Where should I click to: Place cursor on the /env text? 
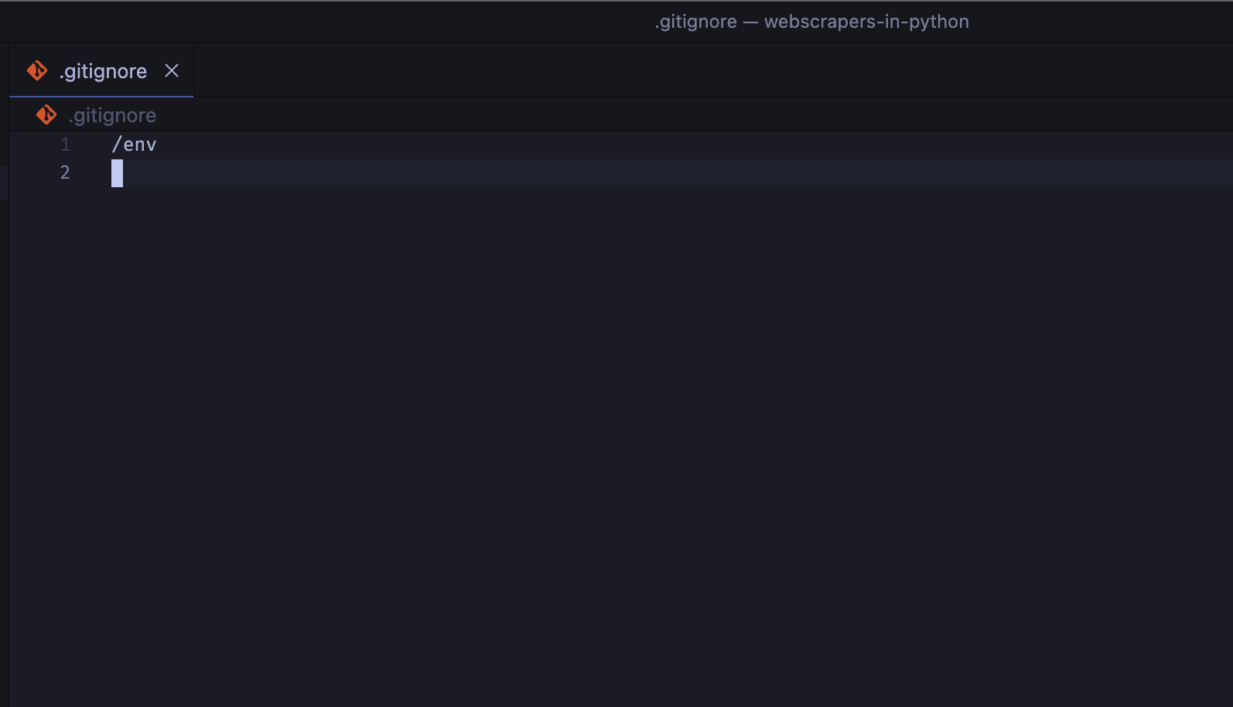pyautogui.click(x=135, y=145)
